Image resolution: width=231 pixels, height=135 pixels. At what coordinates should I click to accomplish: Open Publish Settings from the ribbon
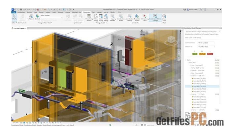tap(106, 18)
